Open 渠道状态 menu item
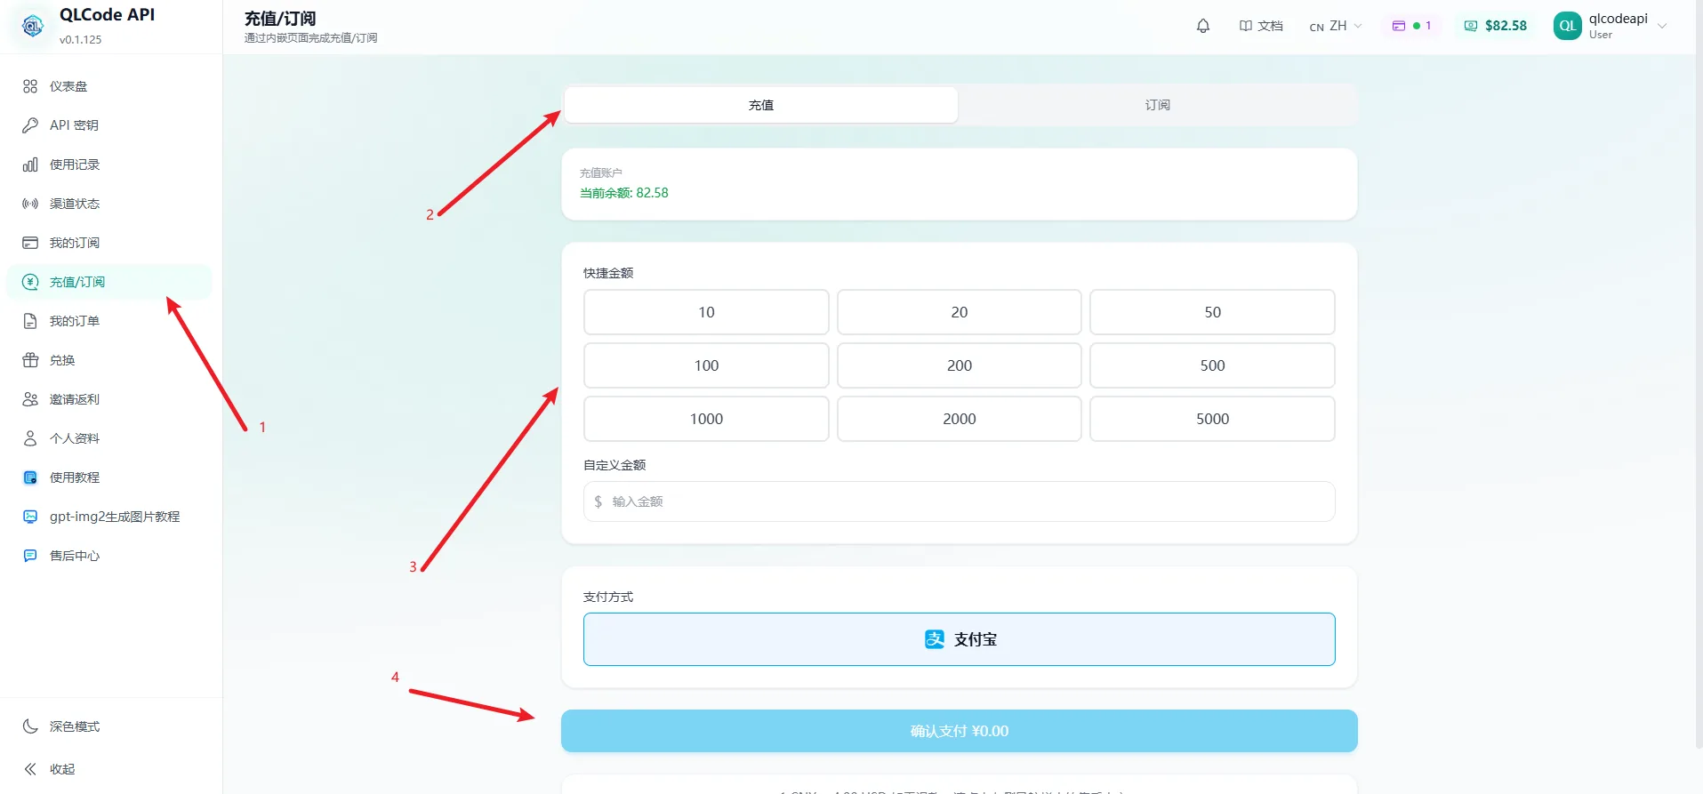 (108, 204)
